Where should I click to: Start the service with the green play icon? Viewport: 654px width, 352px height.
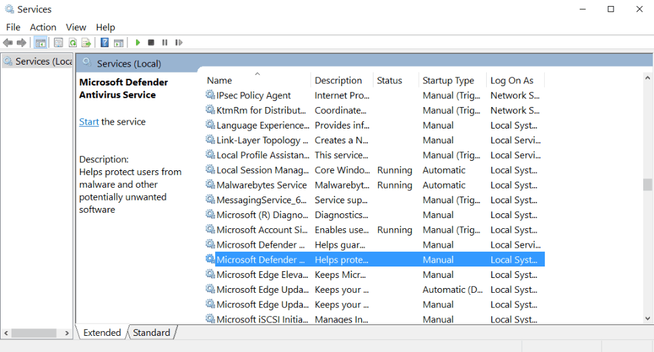coord(138,42)
